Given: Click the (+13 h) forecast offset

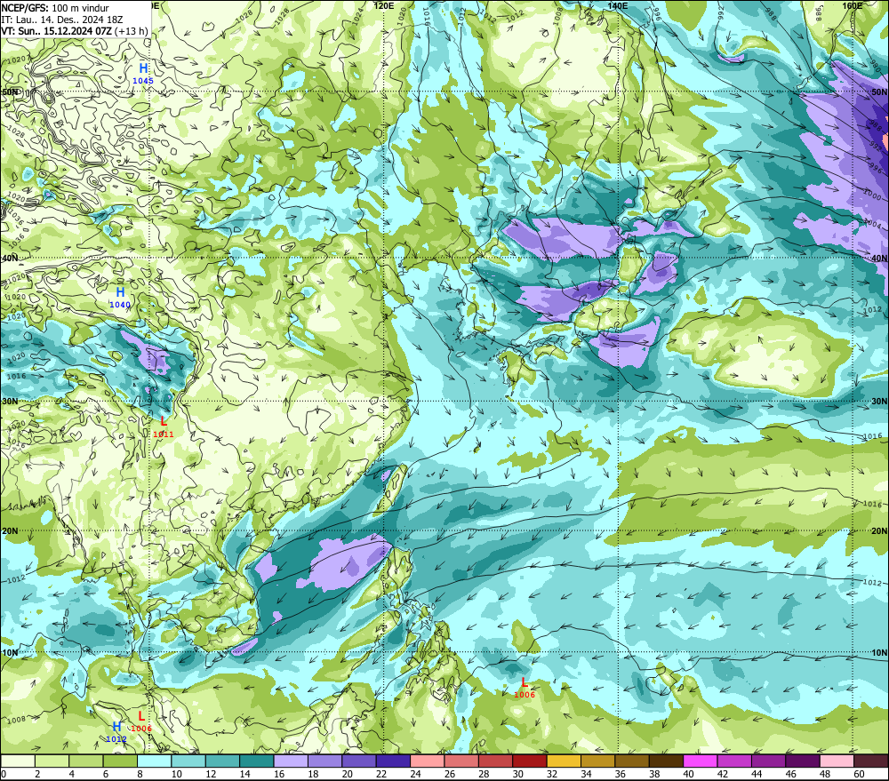Looking at the screenshot, I should (x=131, y=30).
